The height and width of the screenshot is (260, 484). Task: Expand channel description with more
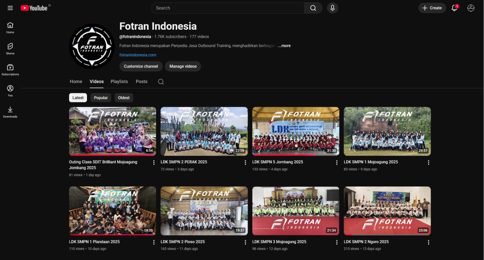click(x=285, y=46)
